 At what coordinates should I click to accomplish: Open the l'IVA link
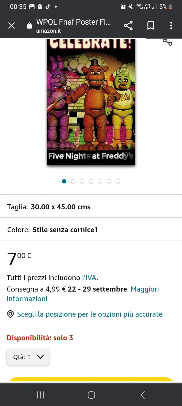click(89, 278)
